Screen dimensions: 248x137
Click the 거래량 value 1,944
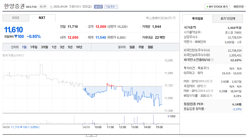coord(157,27)
